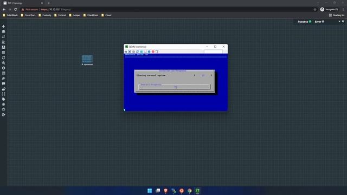The image size is (347, 195).
Task: Click the first QEMU VNC toolbar icon
Action: coord(126,51)
